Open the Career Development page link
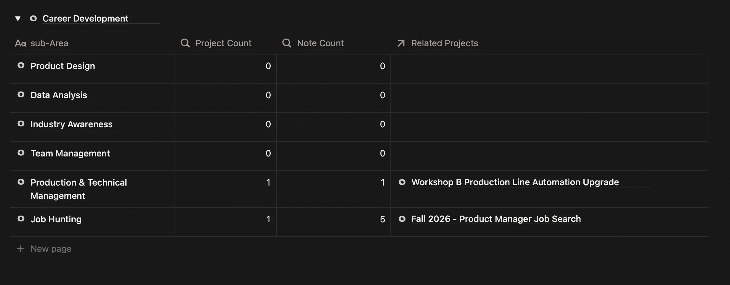Viewport: 730px width, 285px height. 85,18
